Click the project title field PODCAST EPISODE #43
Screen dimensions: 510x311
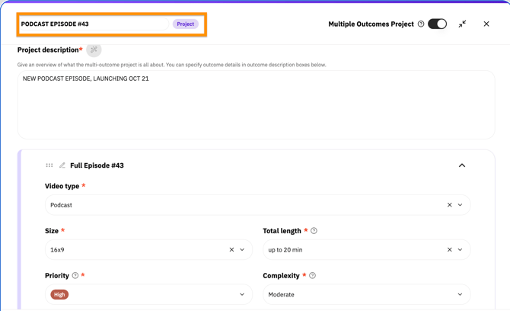pos(94,24)
